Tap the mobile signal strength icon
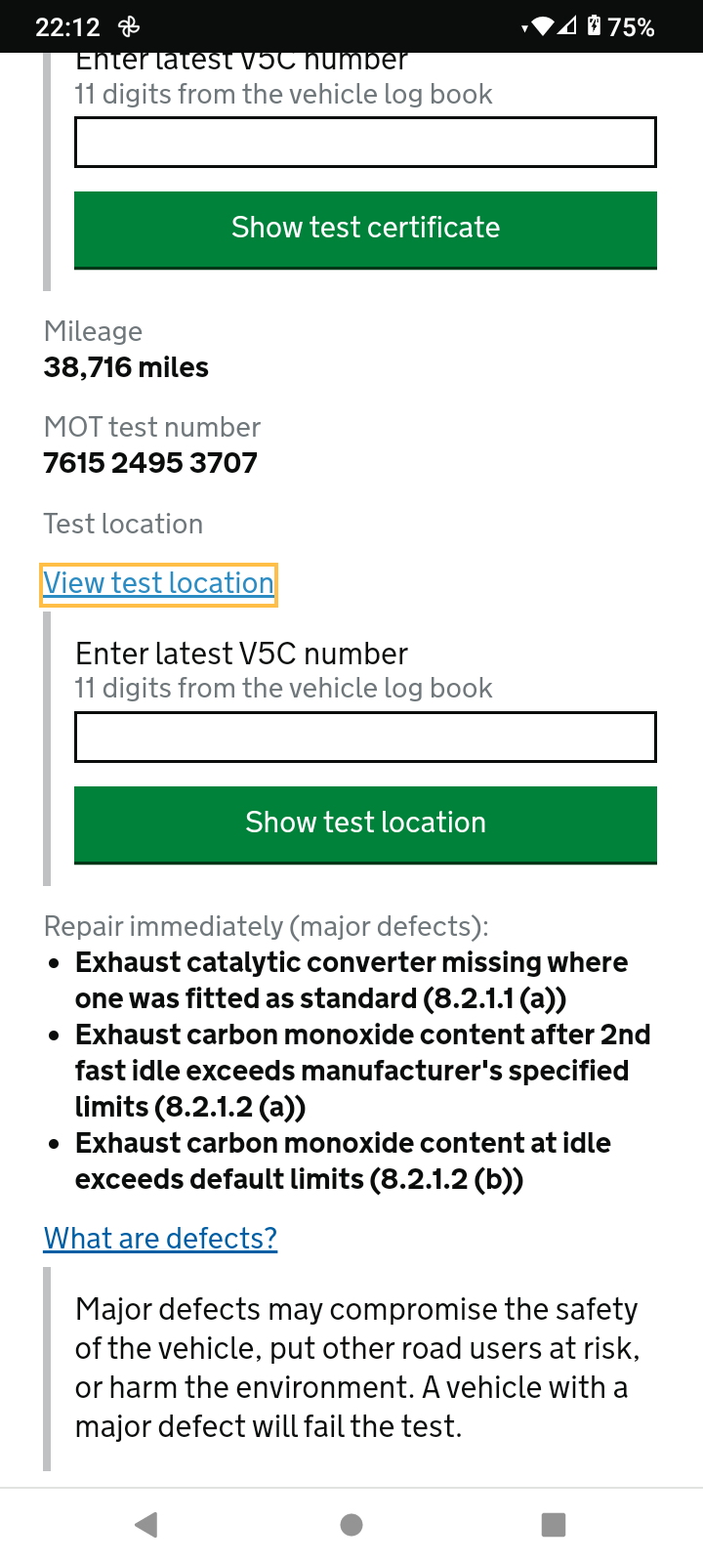703x1563 pixels. (x=567, y=26)
